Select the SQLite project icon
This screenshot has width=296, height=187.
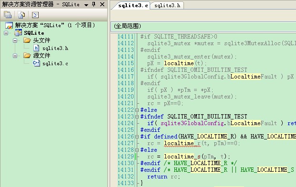pyautogui.click(x=18, y=33)
